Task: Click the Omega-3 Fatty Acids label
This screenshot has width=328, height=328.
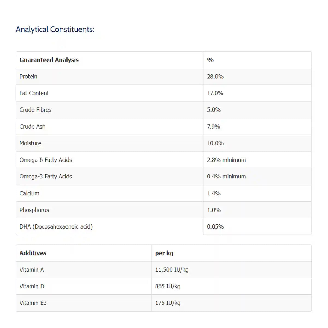Action: 46,177
